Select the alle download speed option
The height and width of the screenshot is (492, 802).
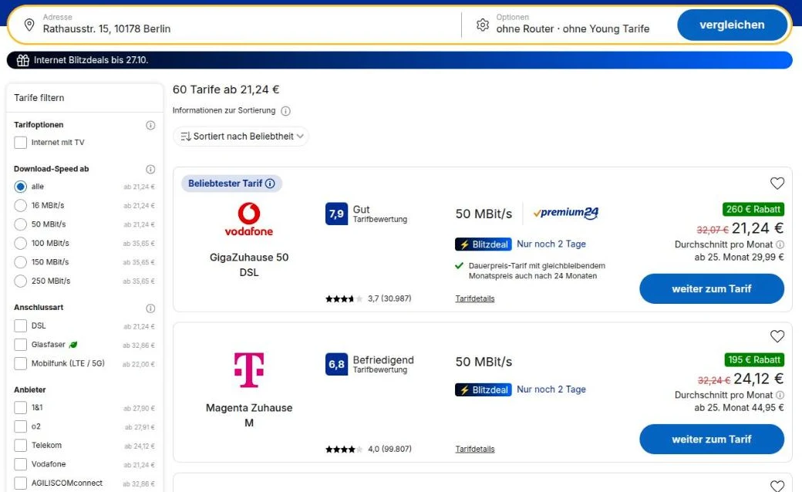[x=21, y=187]
